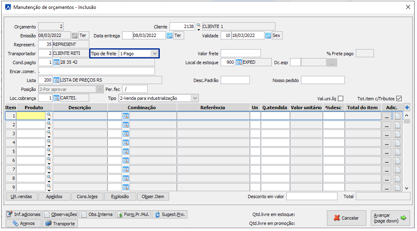Click the Ult.vendas button
Viewport: 417px width, 231px height.
point(21,196)
